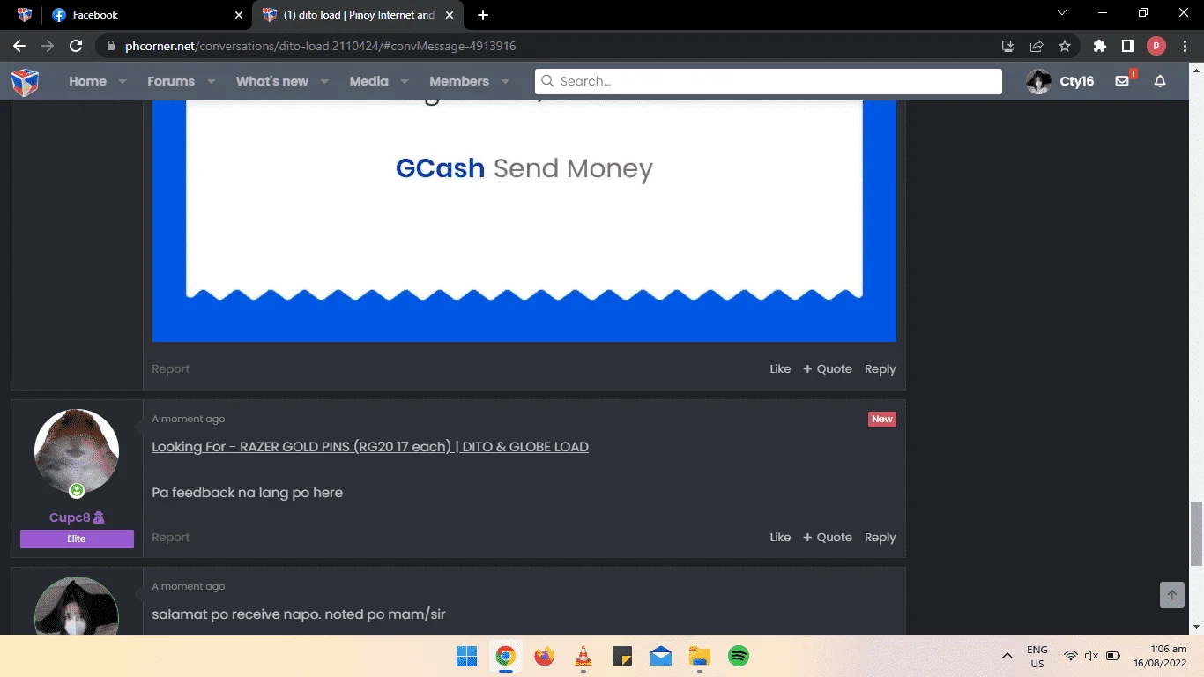The width and height of the screenshot is (1204, 677).
Task: Click in the Search input field
Action: click(x=769, y=81)
